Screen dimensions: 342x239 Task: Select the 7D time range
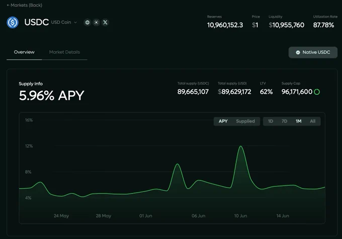click(x=284, y=121)
